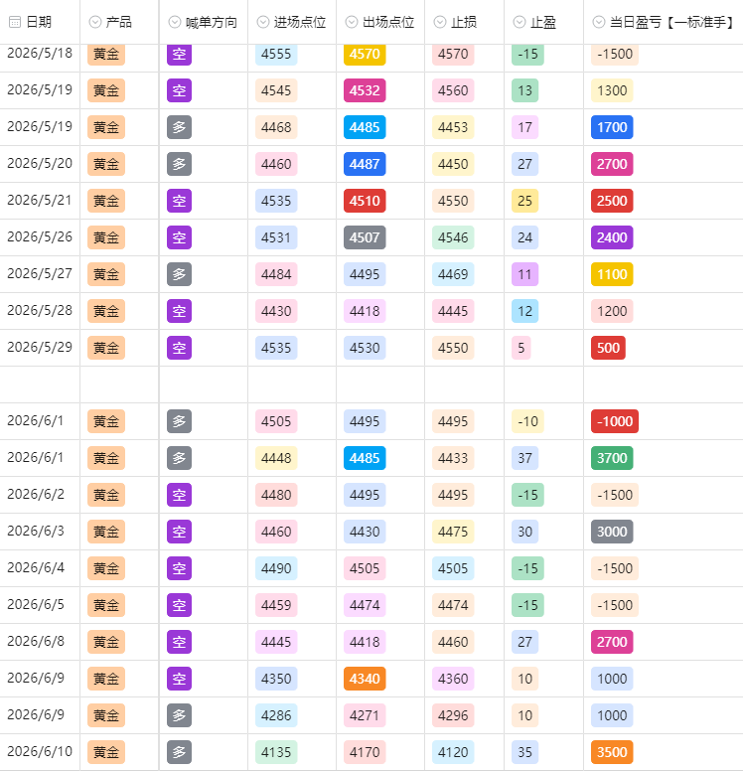The height and width of the screenshot is (771, 743).
Task: Open the 喊单方向 column header menu
Action: coord(204,22)
